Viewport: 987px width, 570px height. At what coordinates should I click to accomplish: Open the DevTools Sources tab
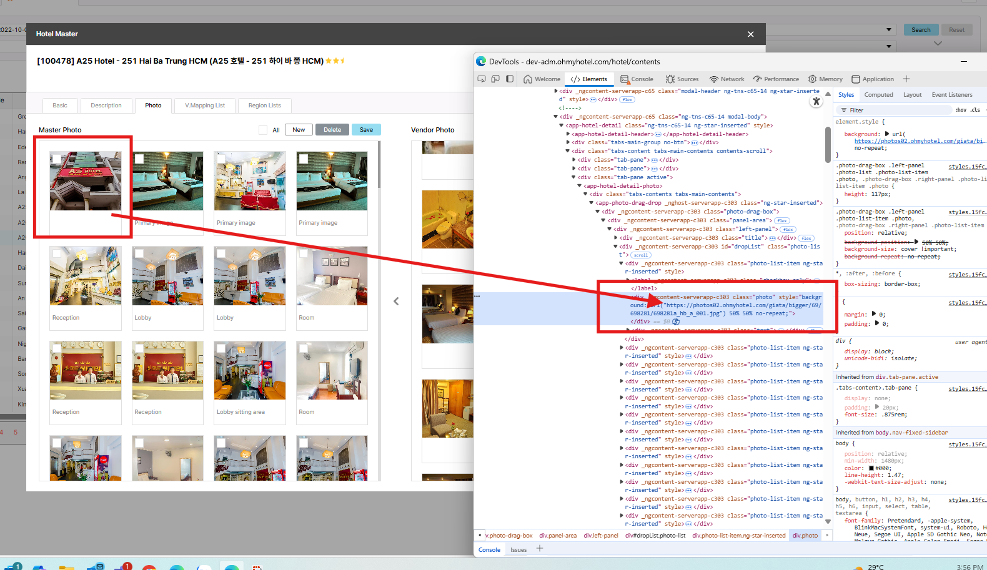click(x=682, y=79)
